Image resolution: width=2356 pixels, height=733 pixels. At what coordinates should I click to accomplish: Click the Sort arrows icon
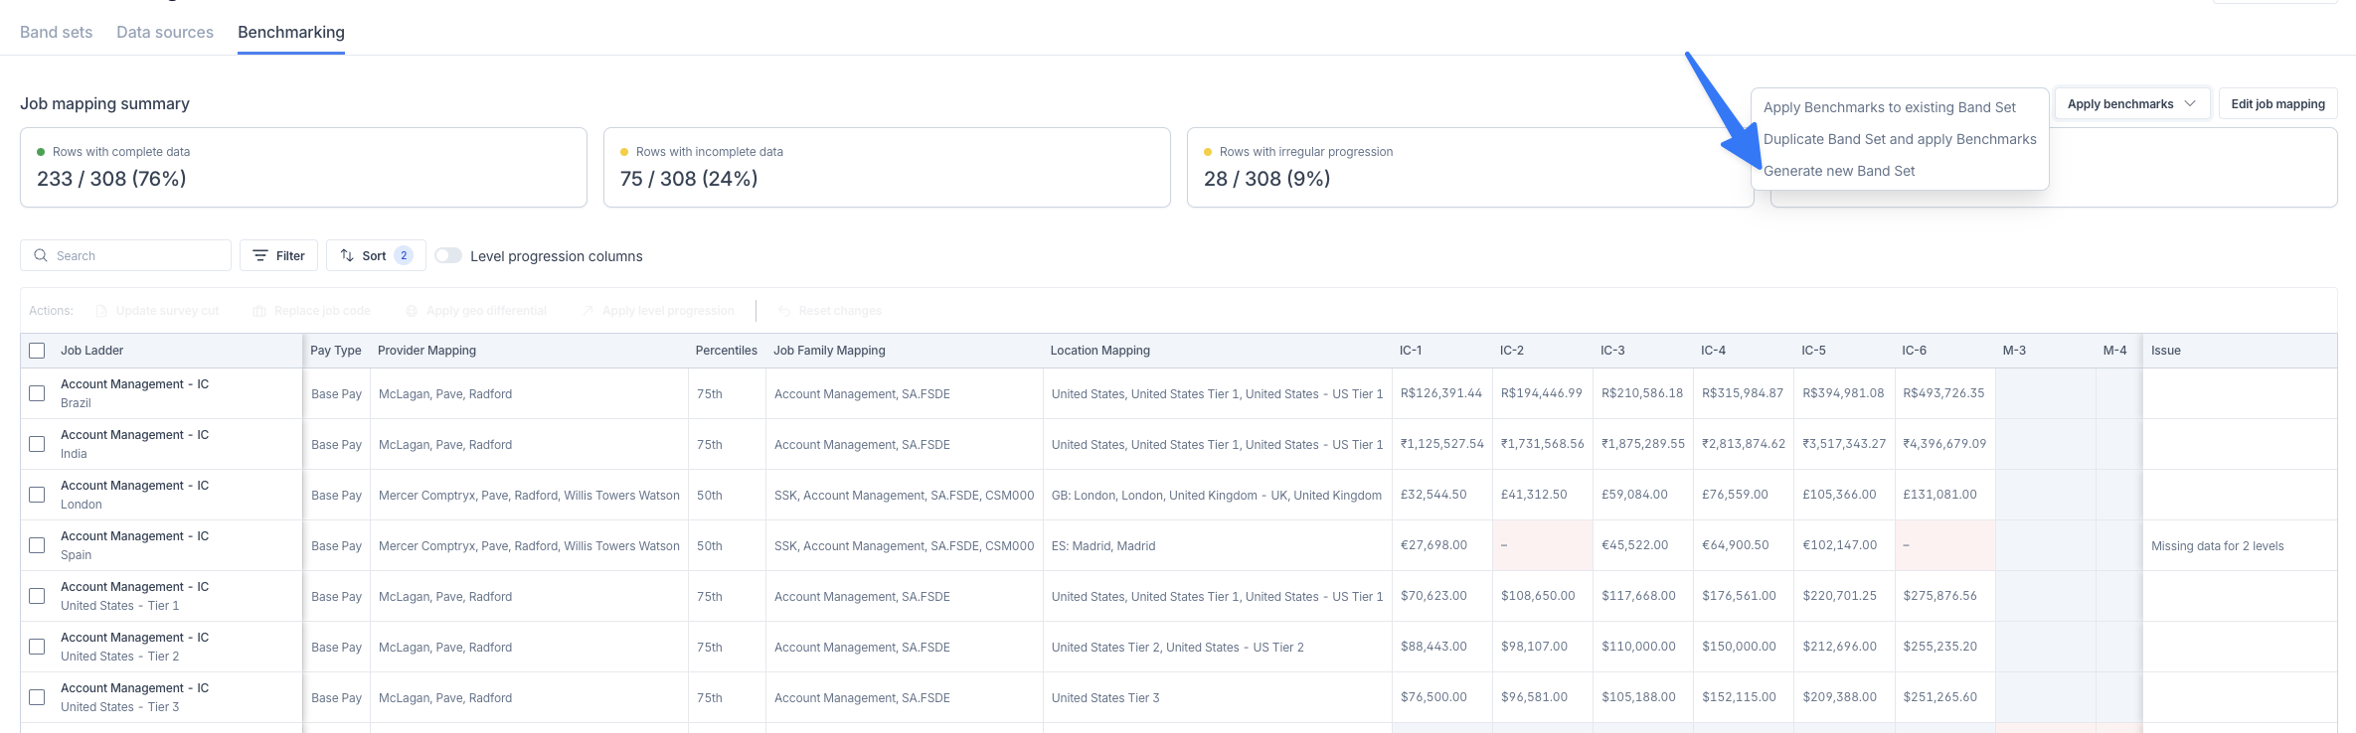pyautogui.click(x=347, y=255)
